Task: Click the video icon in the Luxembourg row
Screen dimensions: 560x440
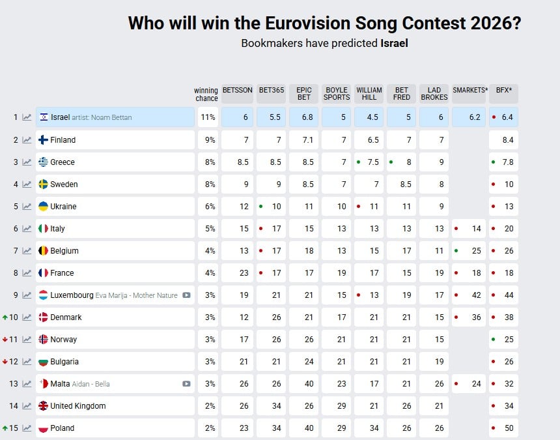Action: point(186,295)
